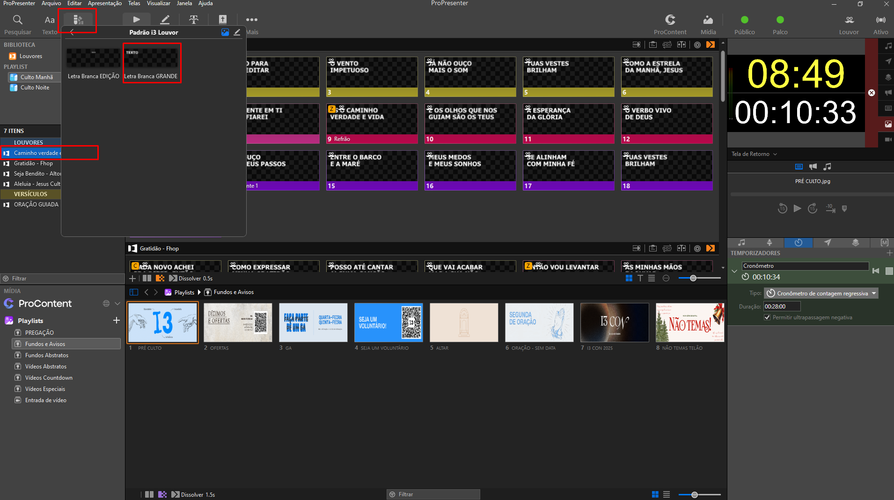The image size is (894, 500).
Task: Open the Vídeos Countdown playlist
Action: pos(49,378)
